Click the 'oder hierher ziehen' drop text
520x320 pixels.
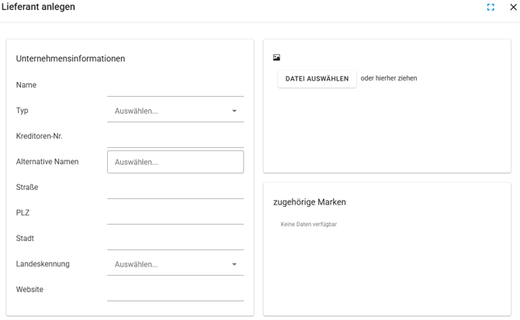tap(389, 78)
